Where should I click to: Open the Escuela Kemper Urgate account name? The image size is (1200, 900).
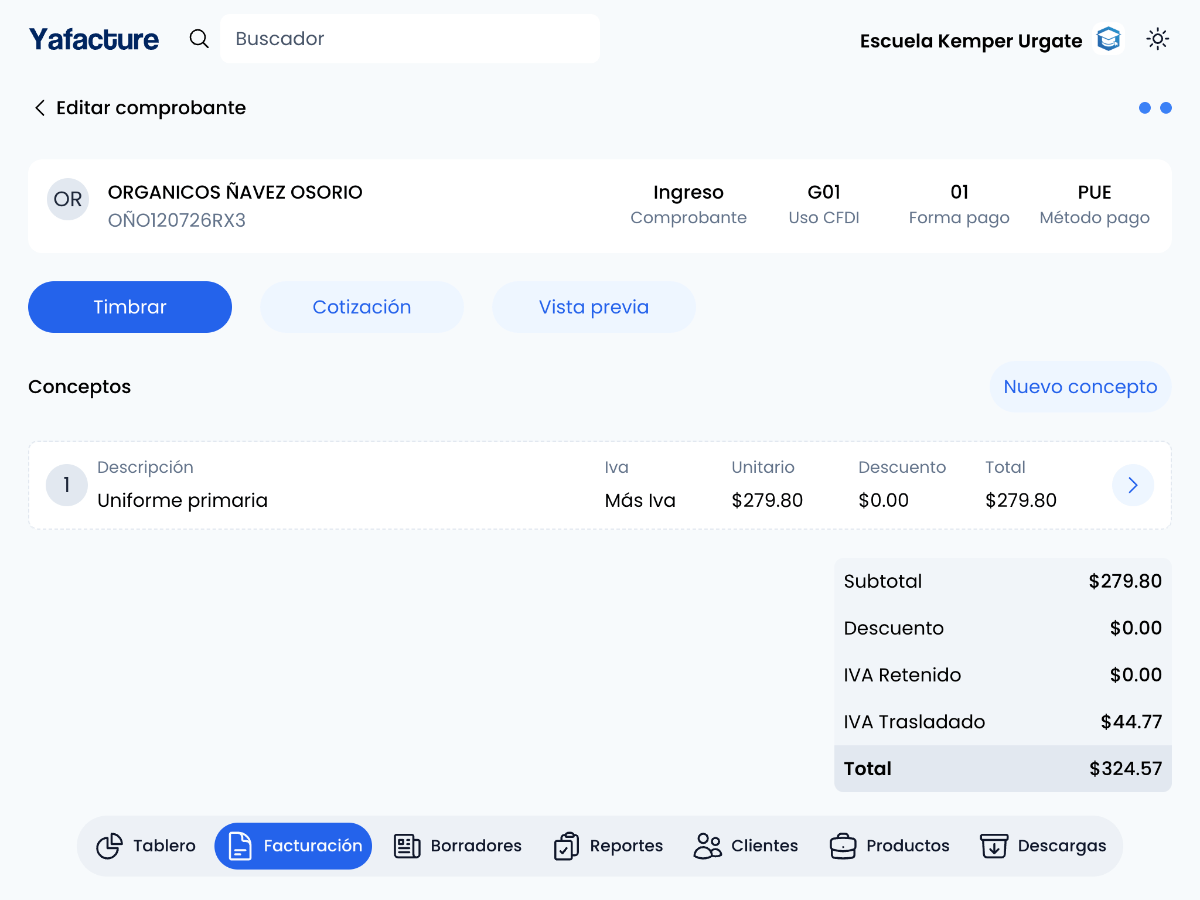click(971, 40)
